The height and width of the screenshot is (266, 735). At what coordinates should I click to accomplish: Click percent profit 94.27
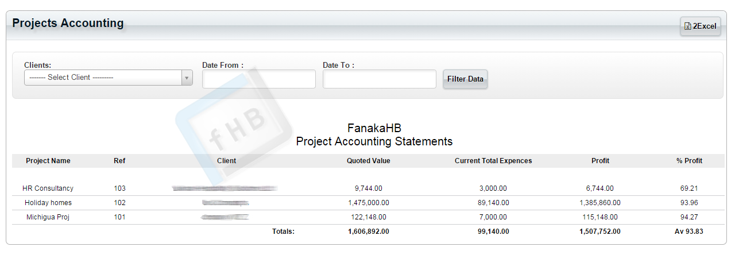tap(689, 217)
